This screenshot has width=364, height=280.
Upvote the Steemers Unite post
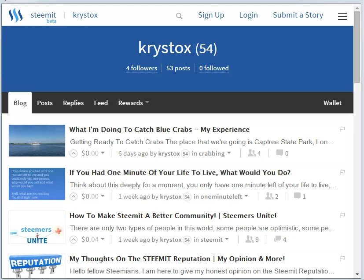coord(74,240)
